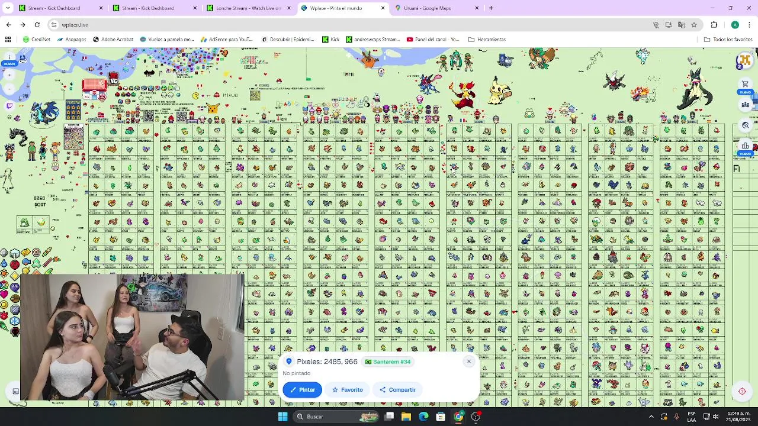Open the CrediNet bookmark
The width and height of the screenshot is (758, 426).
[37, 40]
